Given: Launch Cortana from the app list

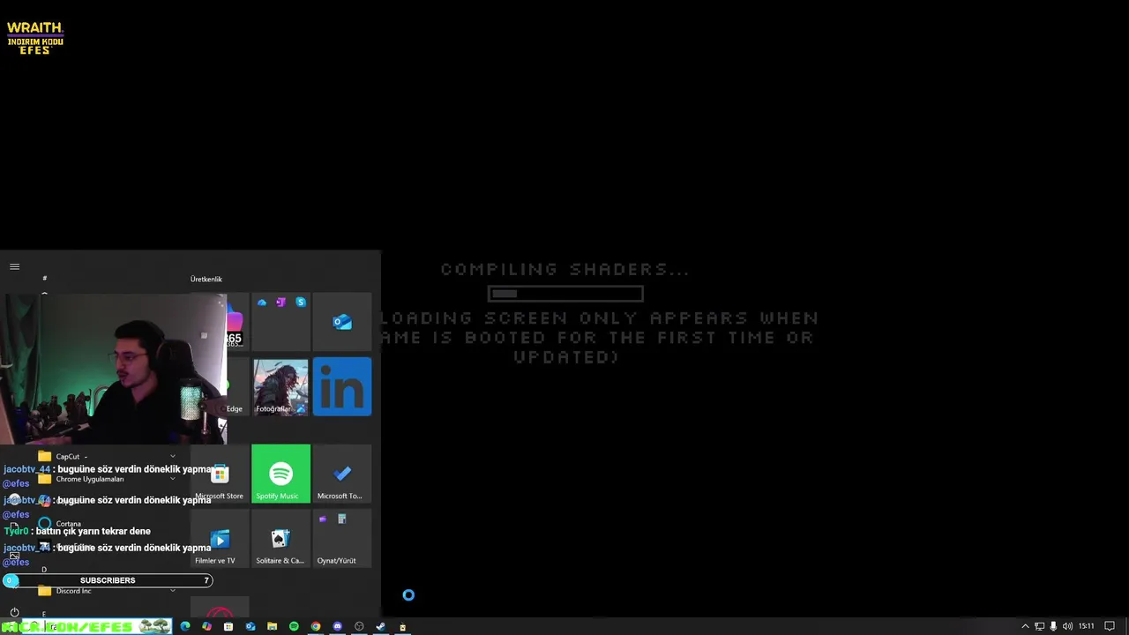Looking at the screenshot, I should (x=106, y=524).
